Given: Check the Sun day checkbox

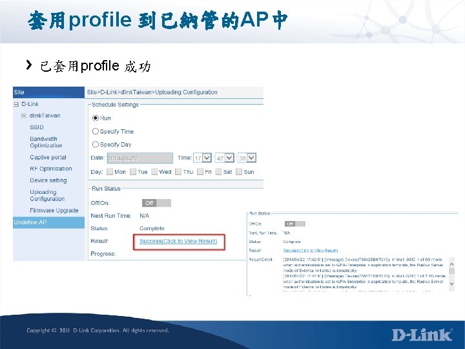Looking at the screenshot, I should (x=239, y=171).
